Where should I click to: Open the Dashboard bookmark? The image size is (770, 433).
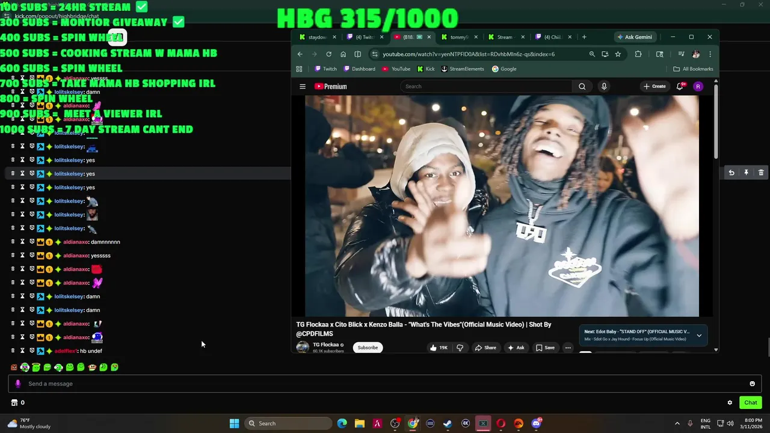point(359,69)
